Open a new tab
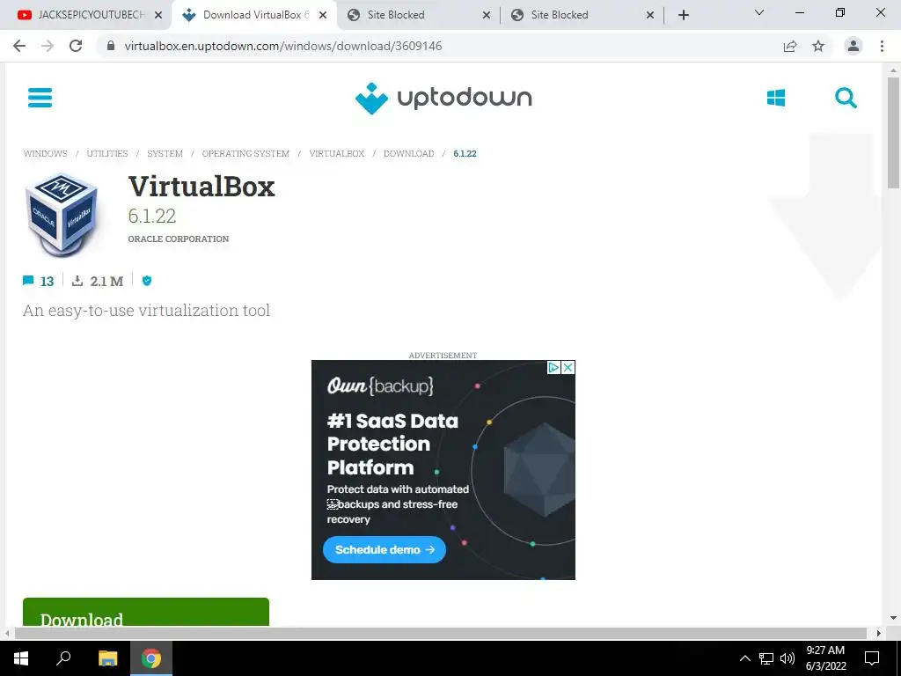Screen dimensions: 901x676 (683, 15)
